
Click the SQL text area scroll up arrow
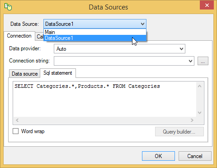pyautogui.click(x=200, y=86)
